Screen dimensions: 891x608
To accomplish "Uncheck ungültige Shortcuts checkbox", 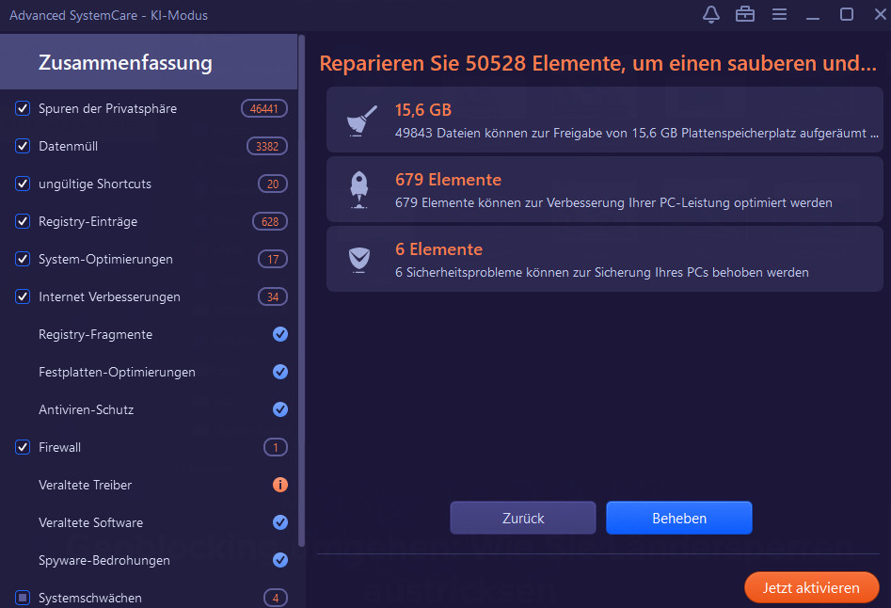I will pyautogui.click(x=23, y=184).
